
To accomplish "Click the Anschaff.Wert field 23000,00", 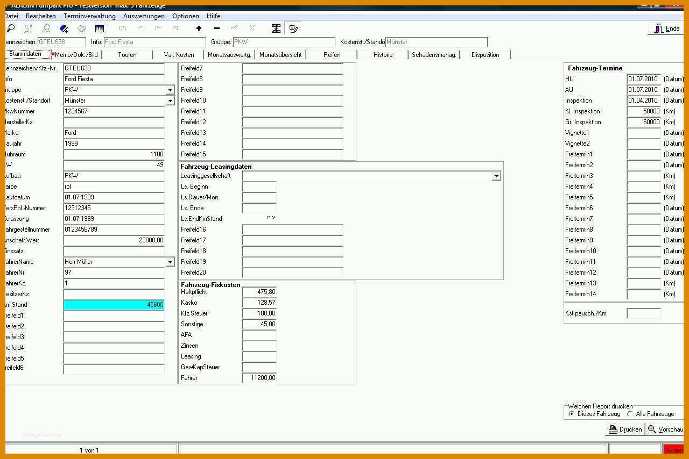I will pos(114,240).
